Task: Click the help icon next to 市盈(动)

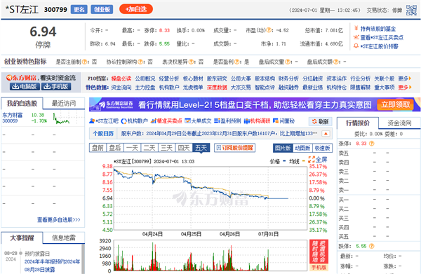Action: pyautogui.click(x=269, y=30)
